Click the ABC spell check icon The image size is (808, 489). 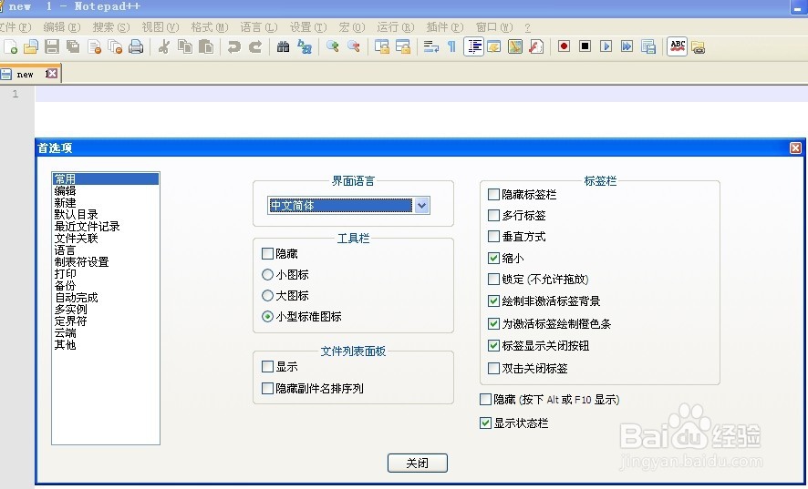[x=677, y=46]
